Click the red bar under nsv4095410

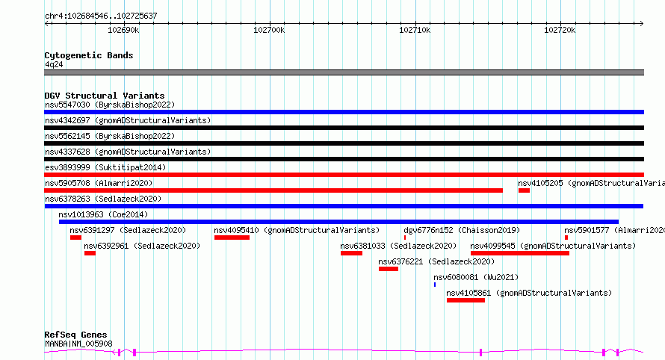pyautogui.click(x=232, y=238)
